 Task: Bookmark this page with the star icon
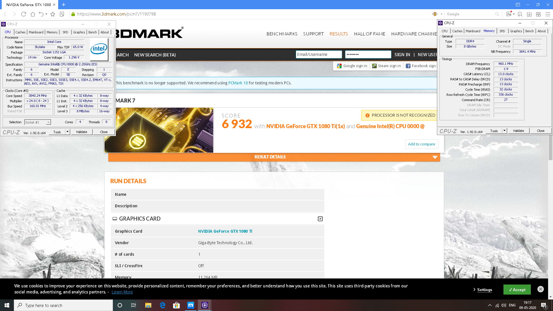pos(53,14)
